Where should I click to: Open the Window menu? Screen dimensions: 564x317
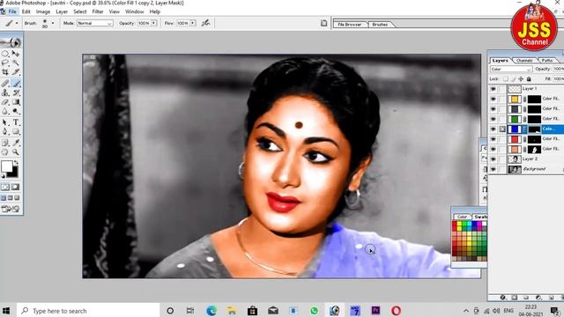click(134, 11)
